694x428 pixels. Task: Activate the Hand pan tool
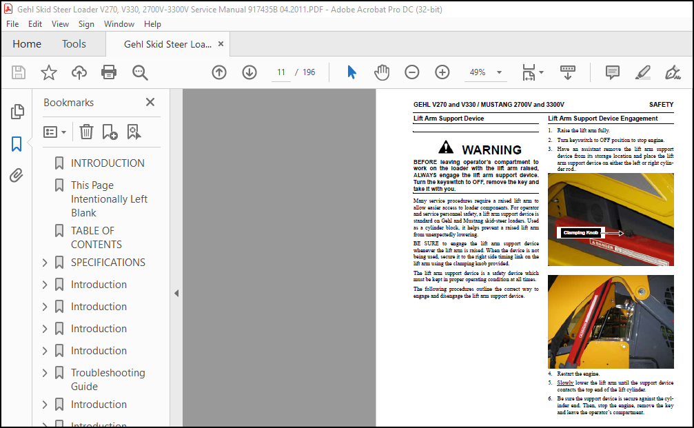click(382, 72)
